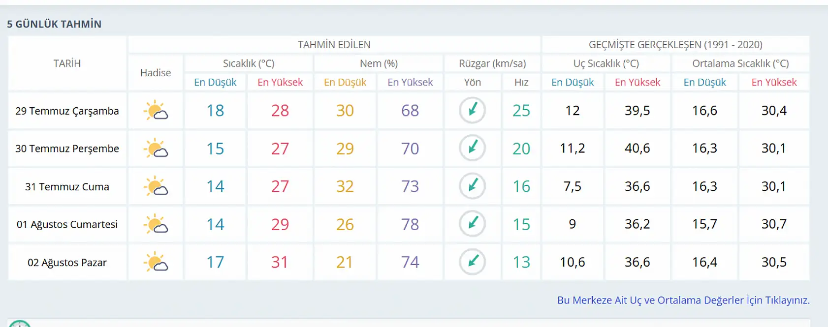The height and width of the screenshot is (327, 828).
Task: Select the date '02 Ağustos Pazar'
Action: click(x=67, y=263)
